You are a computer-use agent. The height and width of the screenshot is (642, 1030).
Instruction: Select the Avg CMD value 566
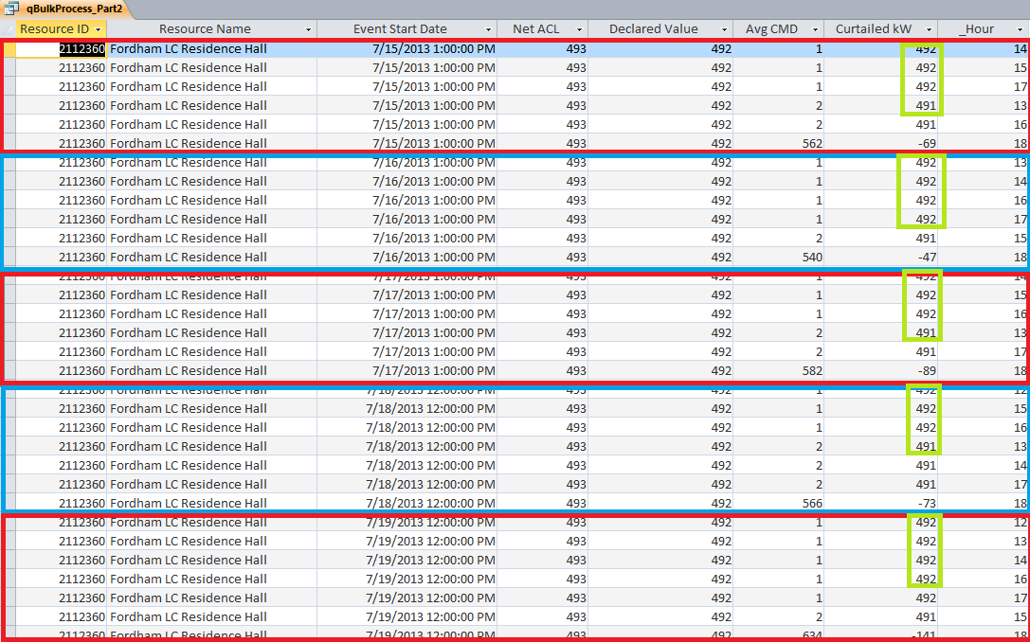point(810,504)
